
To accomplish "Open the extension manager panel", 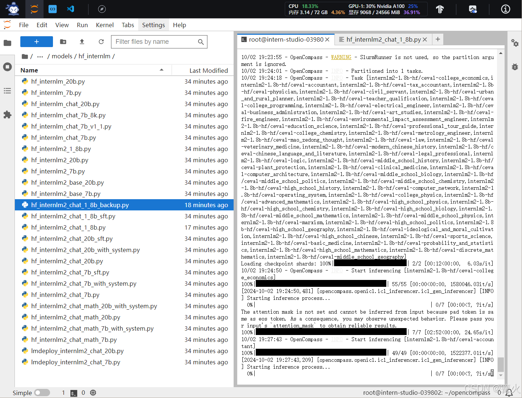I will (7, 115).
